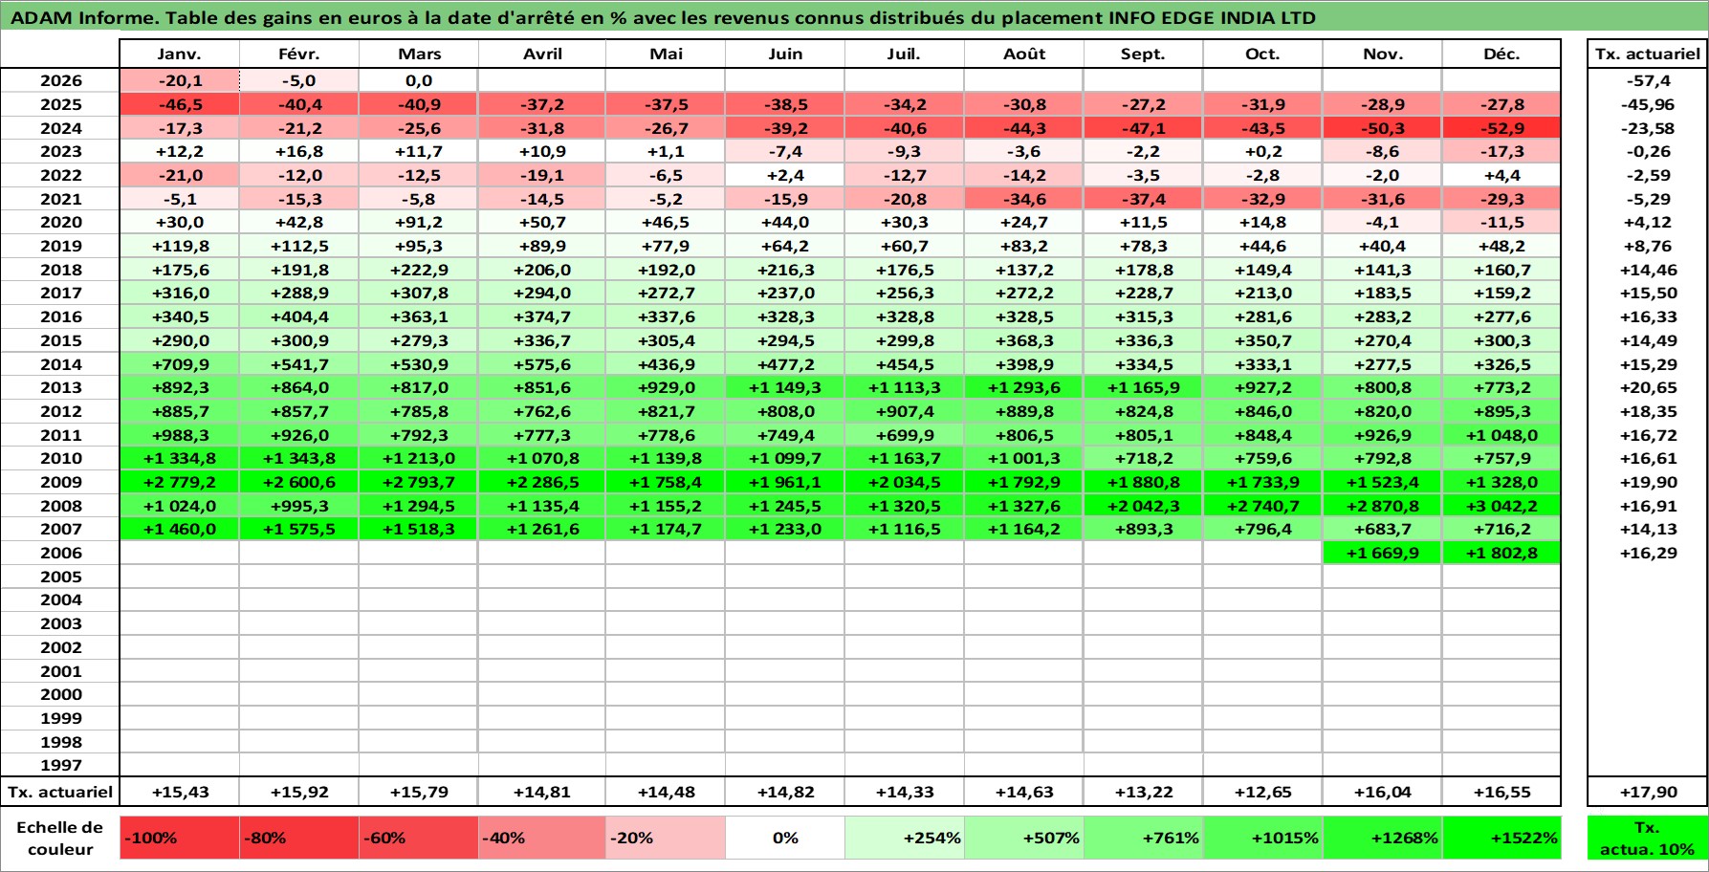1709x872 pixels.
Task: Click the 'Tx. actuariel' bottom row label
Action: 60,792
